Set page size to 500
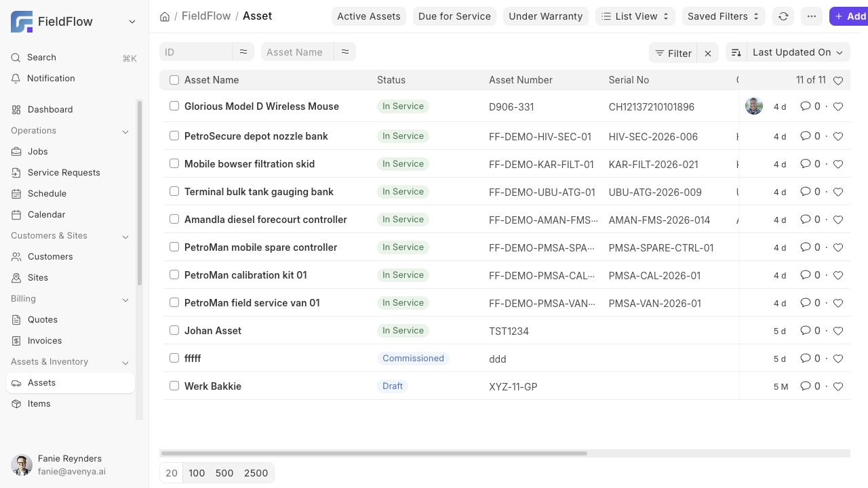This screenshot has height=488, width=868. point(224,473)
